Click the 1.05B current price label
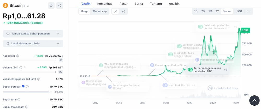 245,31
